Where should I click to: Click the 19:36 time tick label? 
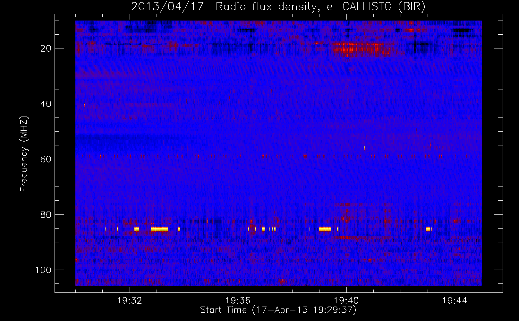(x=238, y=301)
